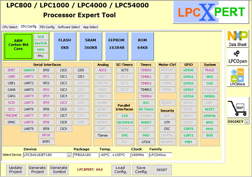Toggle the EMC interface
The height and width of the screenshot is (177, 252).
coord(125,135)
